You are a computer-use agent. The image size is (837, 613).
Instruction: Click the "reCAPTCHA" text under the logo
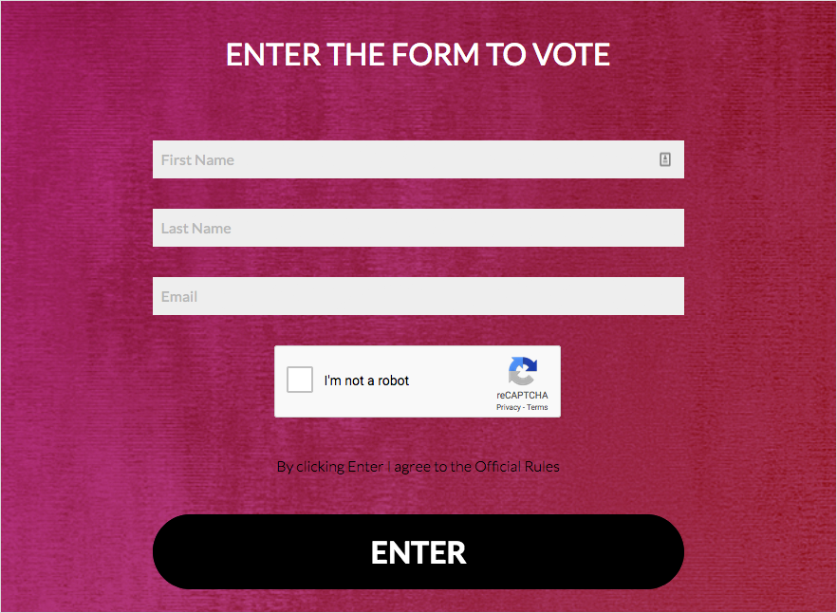coord(522,396)
